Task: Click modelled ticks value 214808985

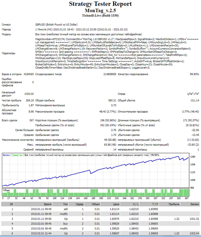Action: (x=110, y=74)
